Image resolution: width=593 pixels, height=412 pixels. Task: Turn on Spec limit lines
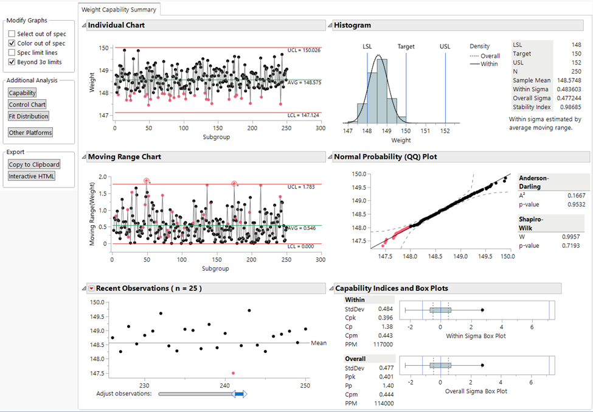point(11,52)
